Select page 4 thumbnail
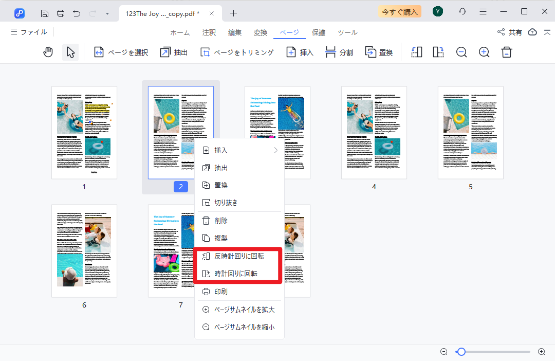This screenshot has height=361, width=555. (374, 133)
